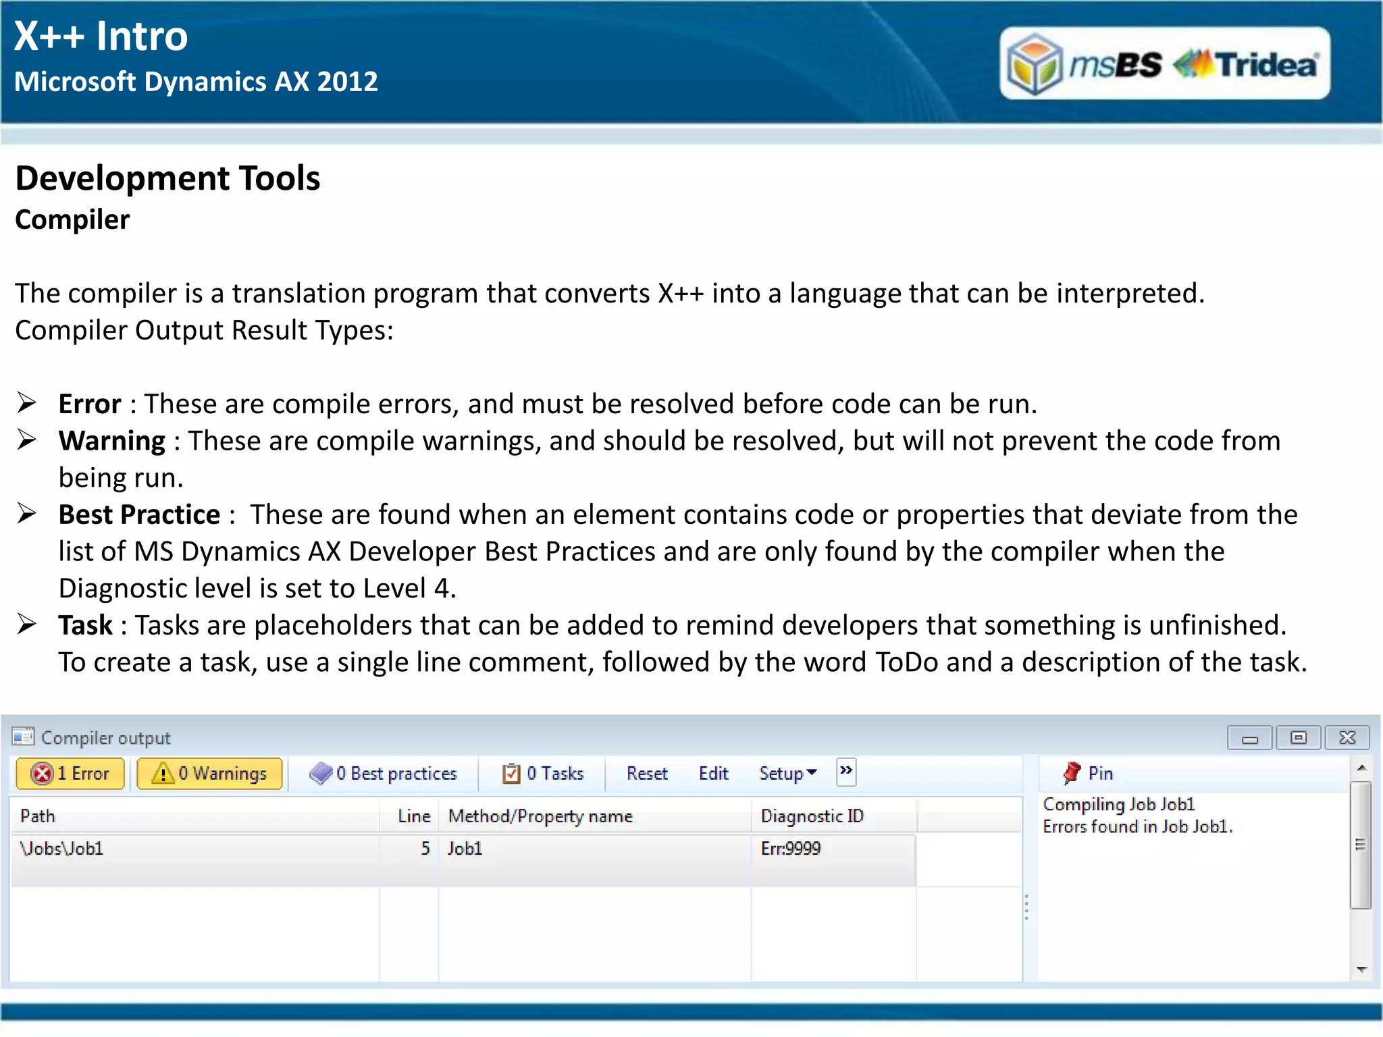Sort by the Path column header

pyautogui.click(x=194, y=816)
